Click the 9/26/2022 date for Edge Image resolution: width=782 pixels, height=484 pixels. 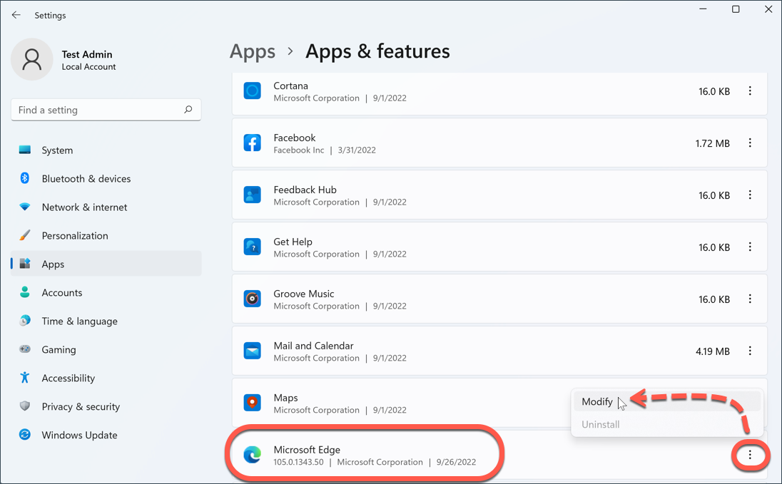point(457,462)
